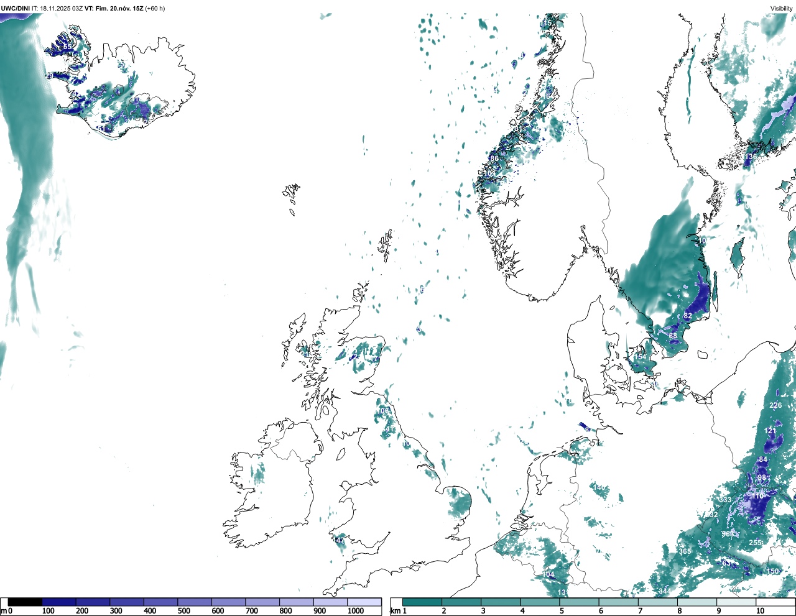Click the Shetland Islands outline
Image resolution: width=796 pixels, height=616 pixels.
point(386,246)
